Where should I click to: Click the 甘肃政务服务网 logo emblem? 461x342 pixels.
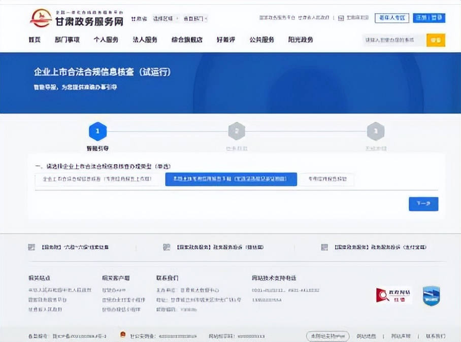(41, 19)
